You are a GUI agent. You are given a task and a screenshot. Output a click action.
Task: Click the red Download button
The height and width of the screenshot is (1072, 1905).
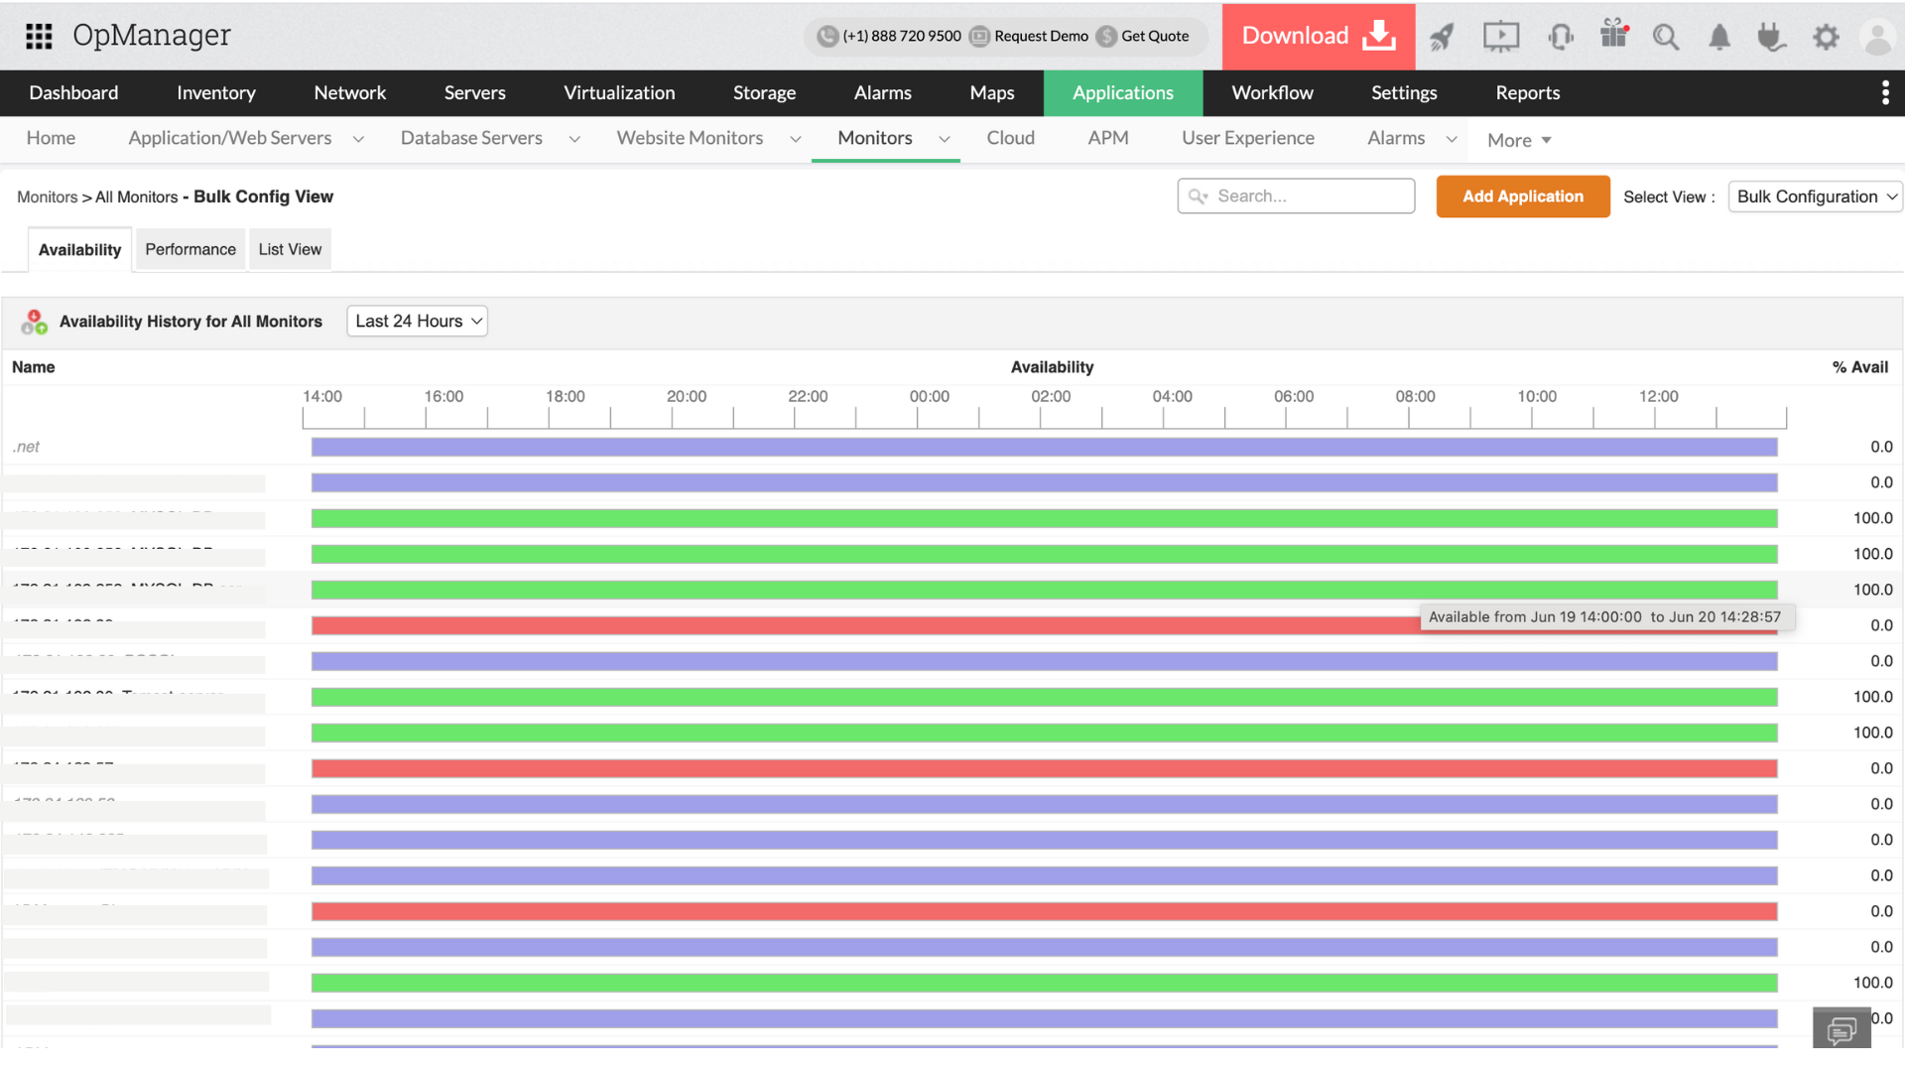(x=1318, y=36)
